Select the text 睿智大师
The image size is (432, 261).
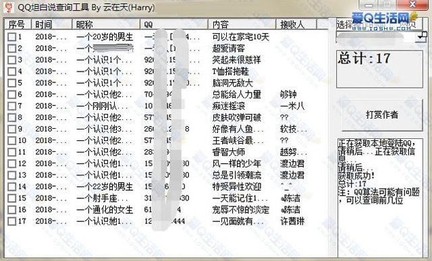coord(228,152)
